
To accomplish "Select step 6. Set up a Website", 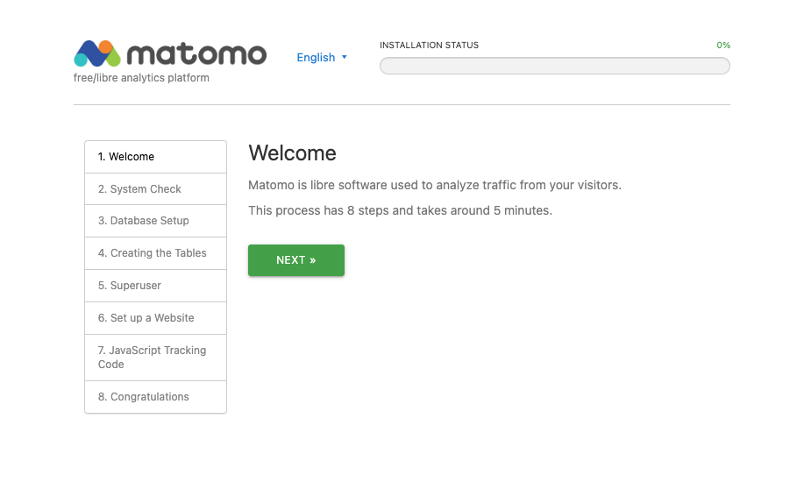I will tap(155, 318).
